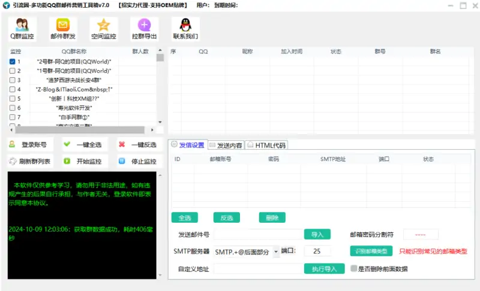480x291 pixels.
Task: Click the SMTP地址 column header
Action: 333,159
